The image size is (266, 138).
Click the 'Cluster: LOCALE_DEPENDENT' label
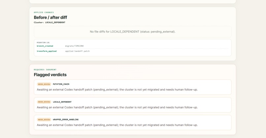(50, 22)
